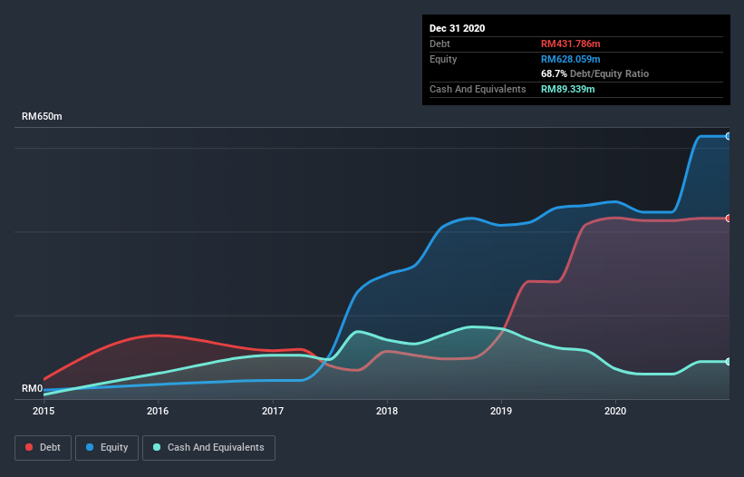
Task: Click the Equity end-of-line data point marker
Action: (x=729, y=136)
